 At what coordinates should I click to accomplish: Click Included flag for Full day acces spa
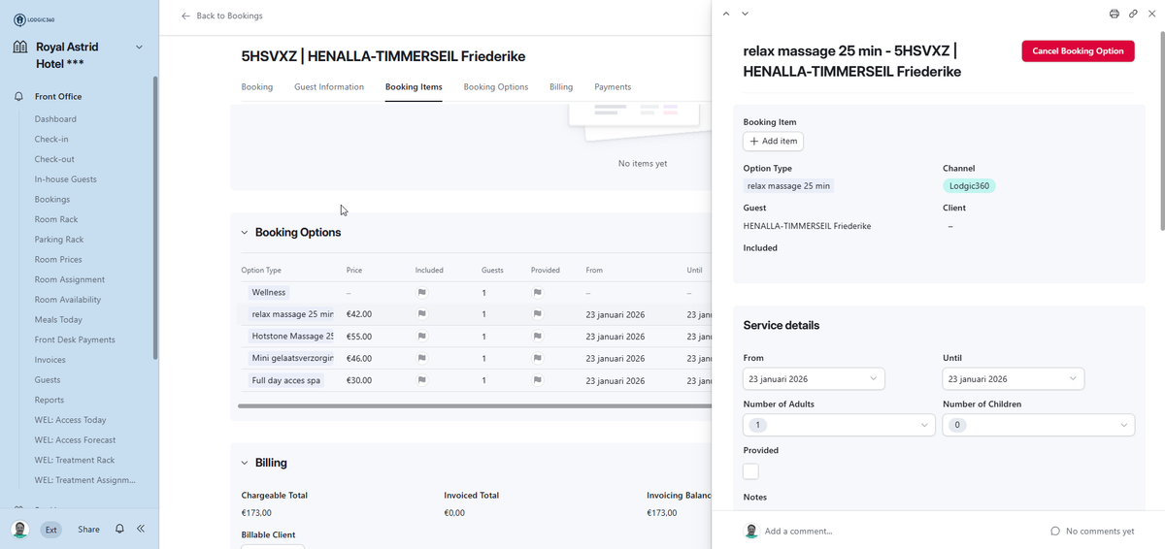[421, 380]
